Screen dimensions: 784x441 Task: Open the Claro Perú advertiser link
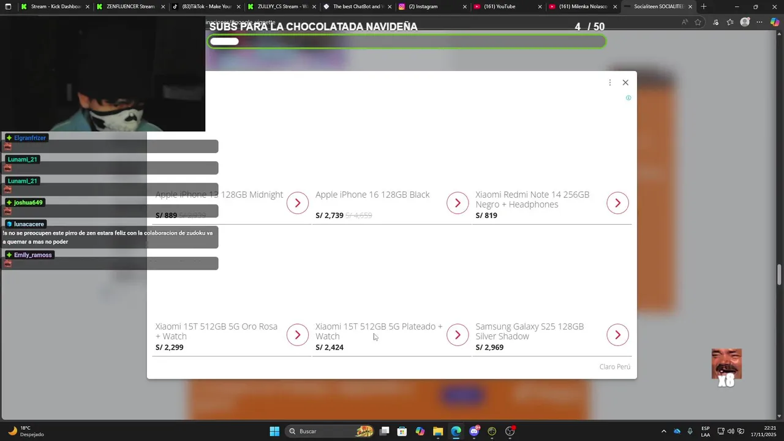(x=615, y=366)
